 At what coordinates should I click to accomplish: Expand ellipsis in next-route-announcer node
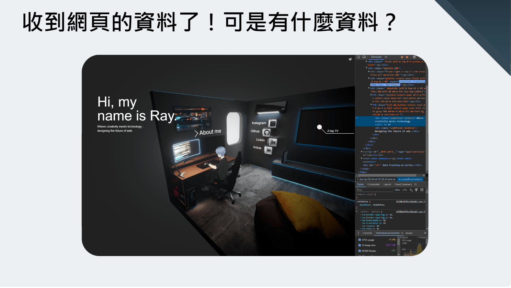click(x=394, y=159)
